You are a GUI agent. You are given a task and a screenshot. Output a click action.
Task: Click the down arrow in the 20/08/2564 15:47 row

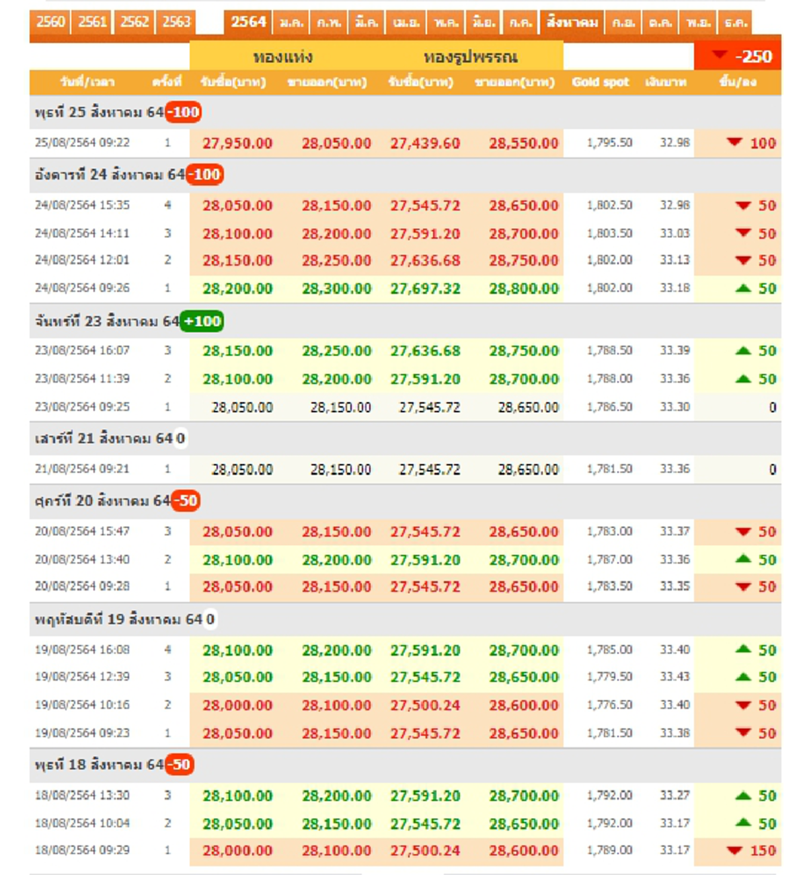743,532
